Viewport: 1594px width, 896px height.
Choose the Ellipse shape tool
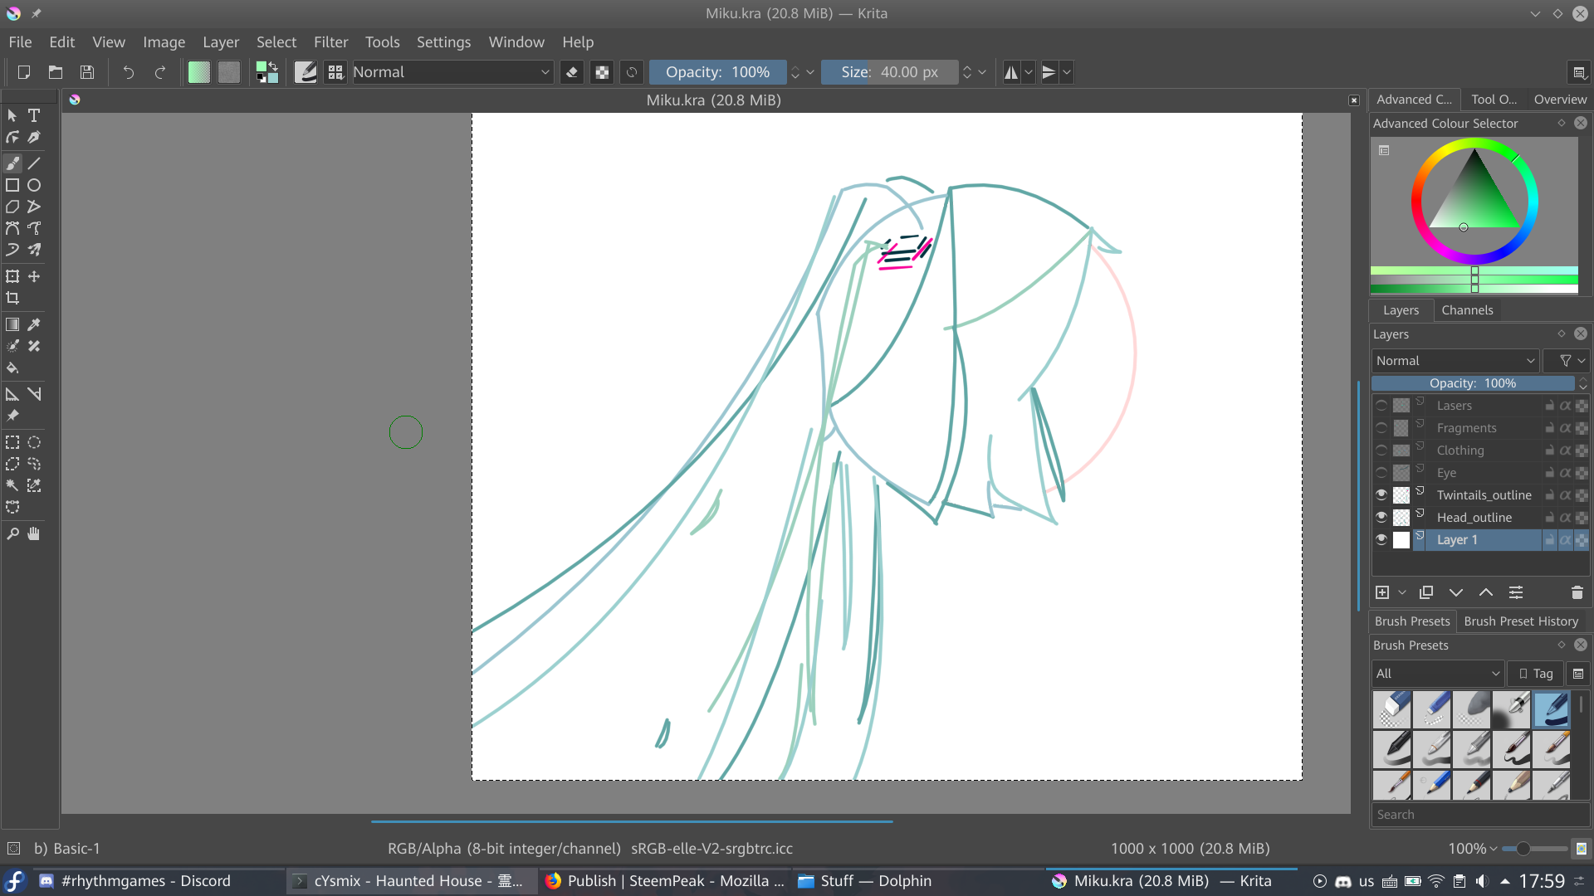(34, 185)
